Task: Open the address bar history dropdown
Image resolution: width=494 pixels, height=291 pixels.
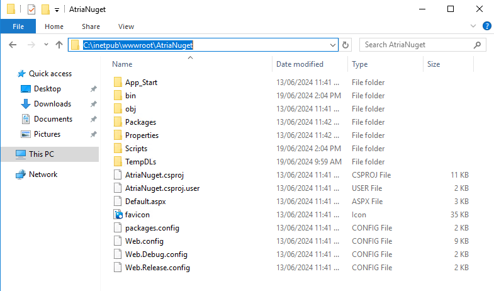Action: click(x=333, y=45)
